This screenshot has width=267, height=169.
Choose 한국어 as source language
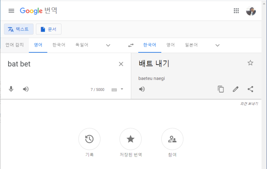tap(59, 45)
